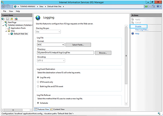Screen dimensions: 163x116
Task: Click the vertical scrollbar in Logging pane
Action: click(126, 55)
